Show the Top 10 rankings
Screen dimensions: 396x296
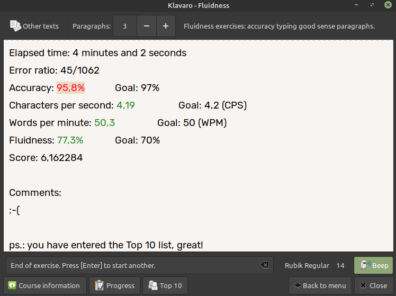(x=165, y=285)
